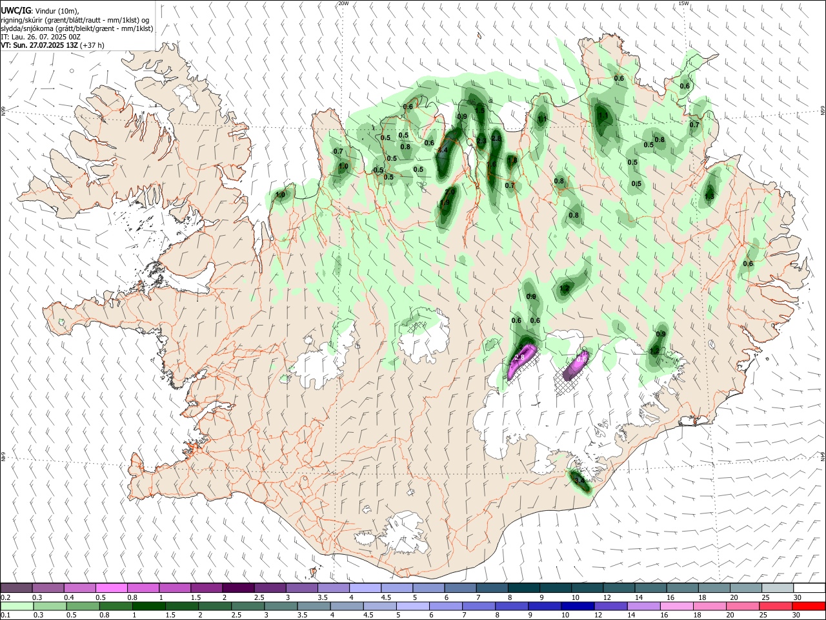Select bright red swatch after 30, lower scale
Viewport: 826px width, 620px height.
[808, 606]
